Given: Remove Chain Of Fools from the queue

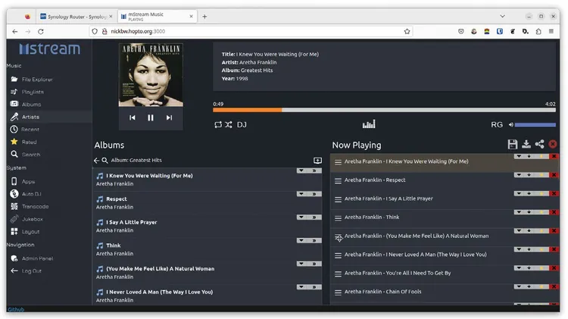Looking at the screenshot, I should [x=554, y=286].
